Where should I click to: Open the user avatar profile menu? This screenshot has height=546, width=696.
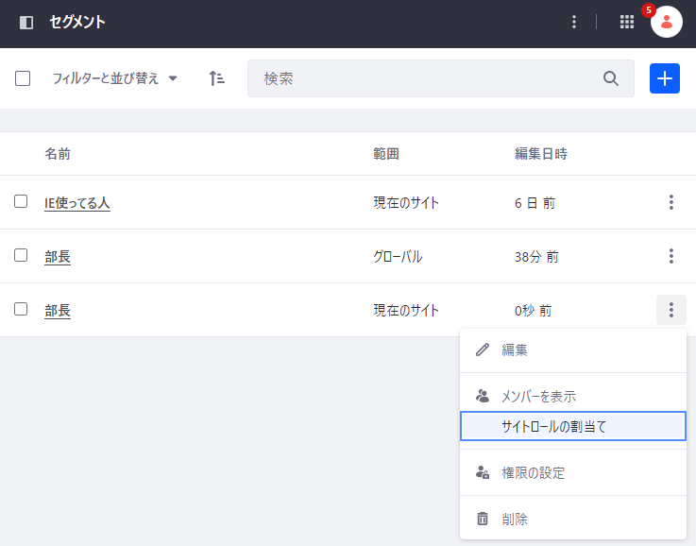point(667,22)
